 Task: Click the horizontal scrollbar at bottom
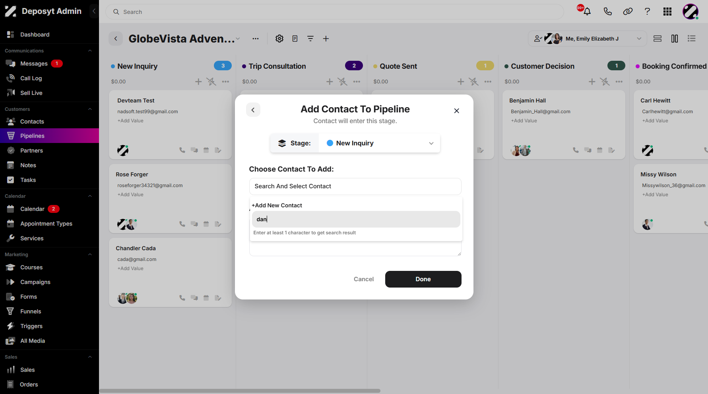240,391
